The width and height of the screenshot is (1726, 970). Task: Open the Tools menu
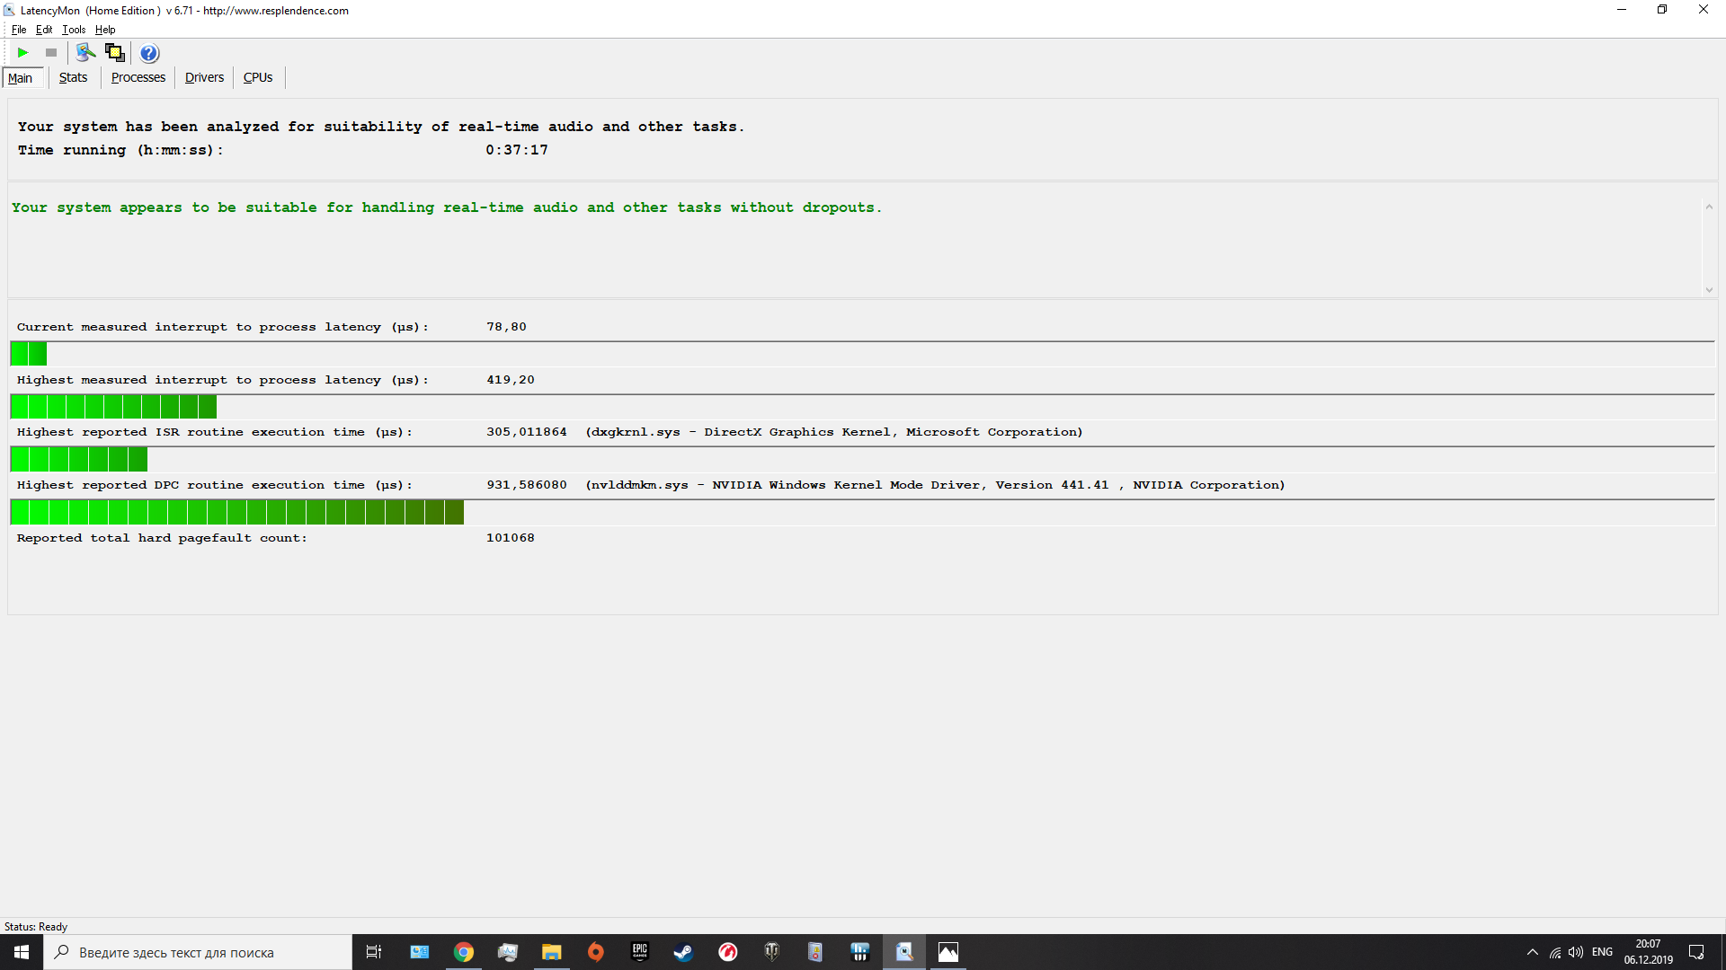tap(74, 30)
